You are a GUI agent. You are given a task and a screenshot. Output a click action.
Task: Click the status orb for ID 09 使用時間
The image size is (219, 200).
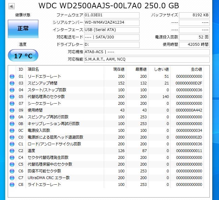click(x=12, y=110)
